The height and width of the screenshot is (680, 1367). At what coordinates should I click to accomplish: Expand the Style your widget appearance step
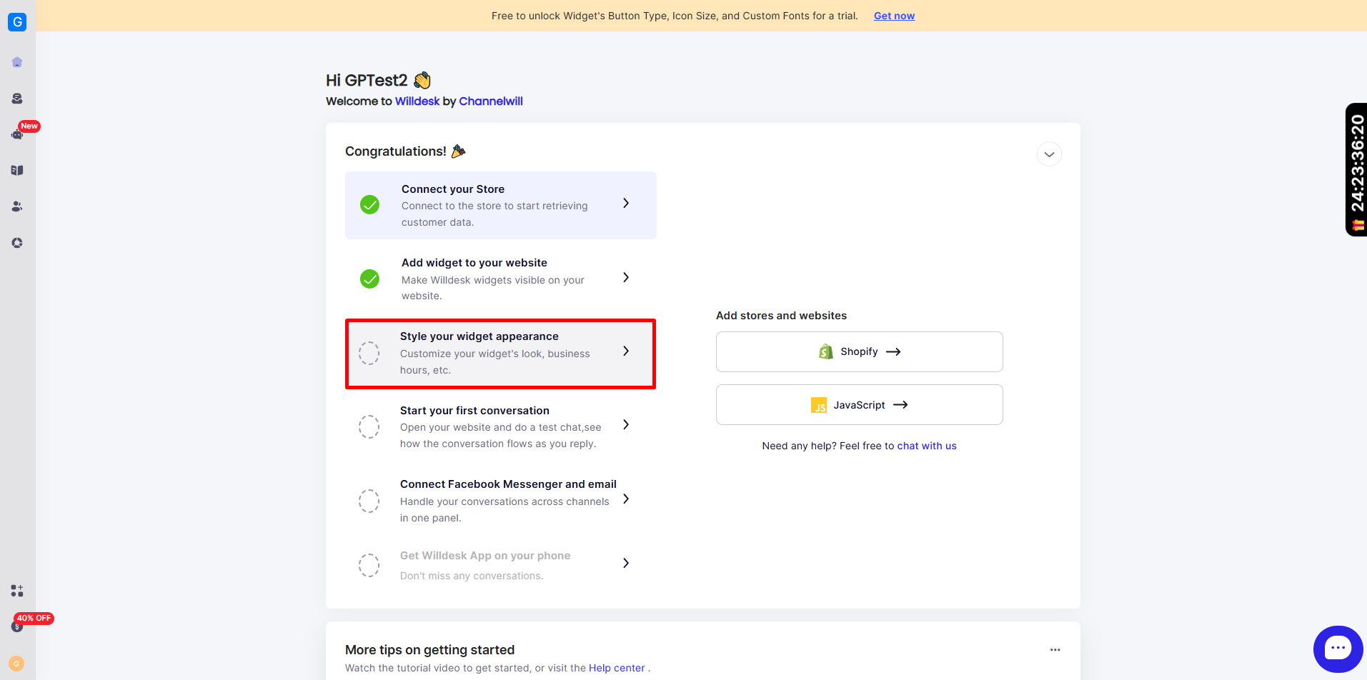pos(625,351)
